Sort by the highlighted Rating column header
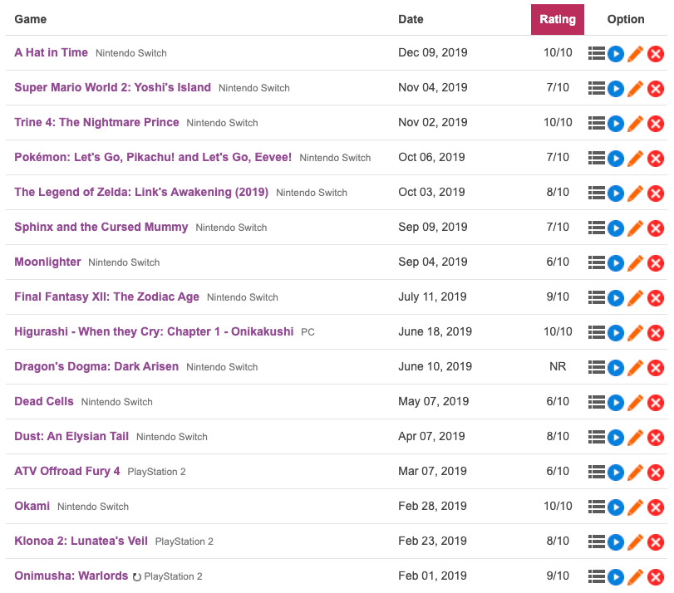The width and height of the screenshot is (674, 593). coord(558,20)
